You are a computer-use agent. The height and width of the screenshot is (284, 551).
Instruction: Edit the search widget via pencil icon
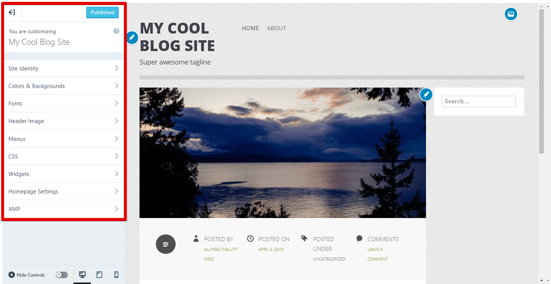[426, 95]
